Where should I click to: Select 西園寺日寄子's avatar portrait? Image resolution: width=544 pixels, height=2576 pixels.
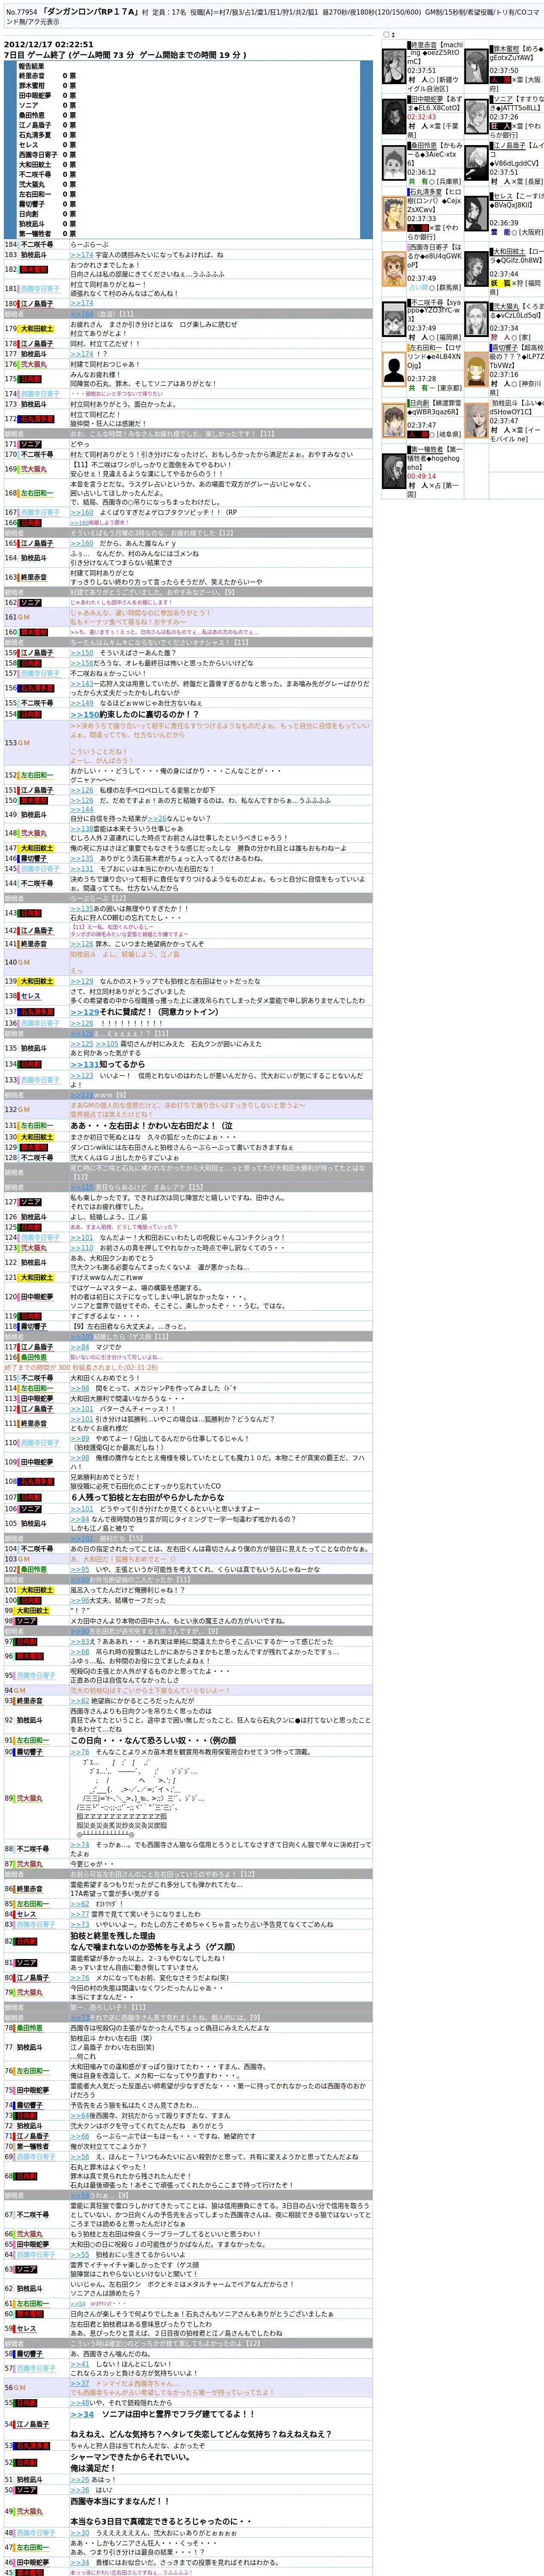(x=394, y=270)
